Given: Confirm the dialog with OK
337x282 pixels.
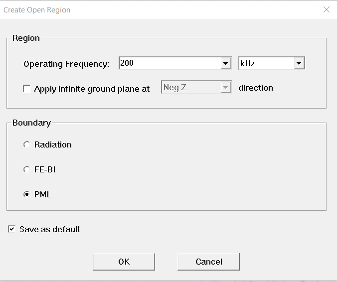Looking at the screenshot, I should [124, 262].
